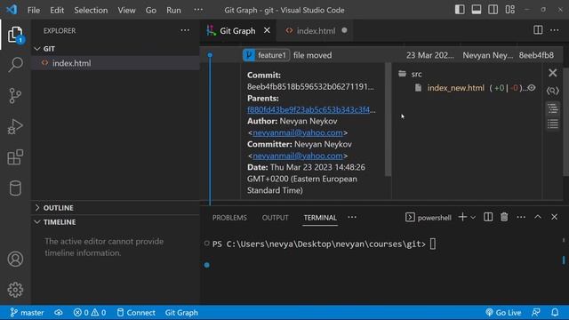Screen dimensions: 569x320
Task: Open additional panel views ellipsis beside TERMINAL
Action: tap(352, 217)
